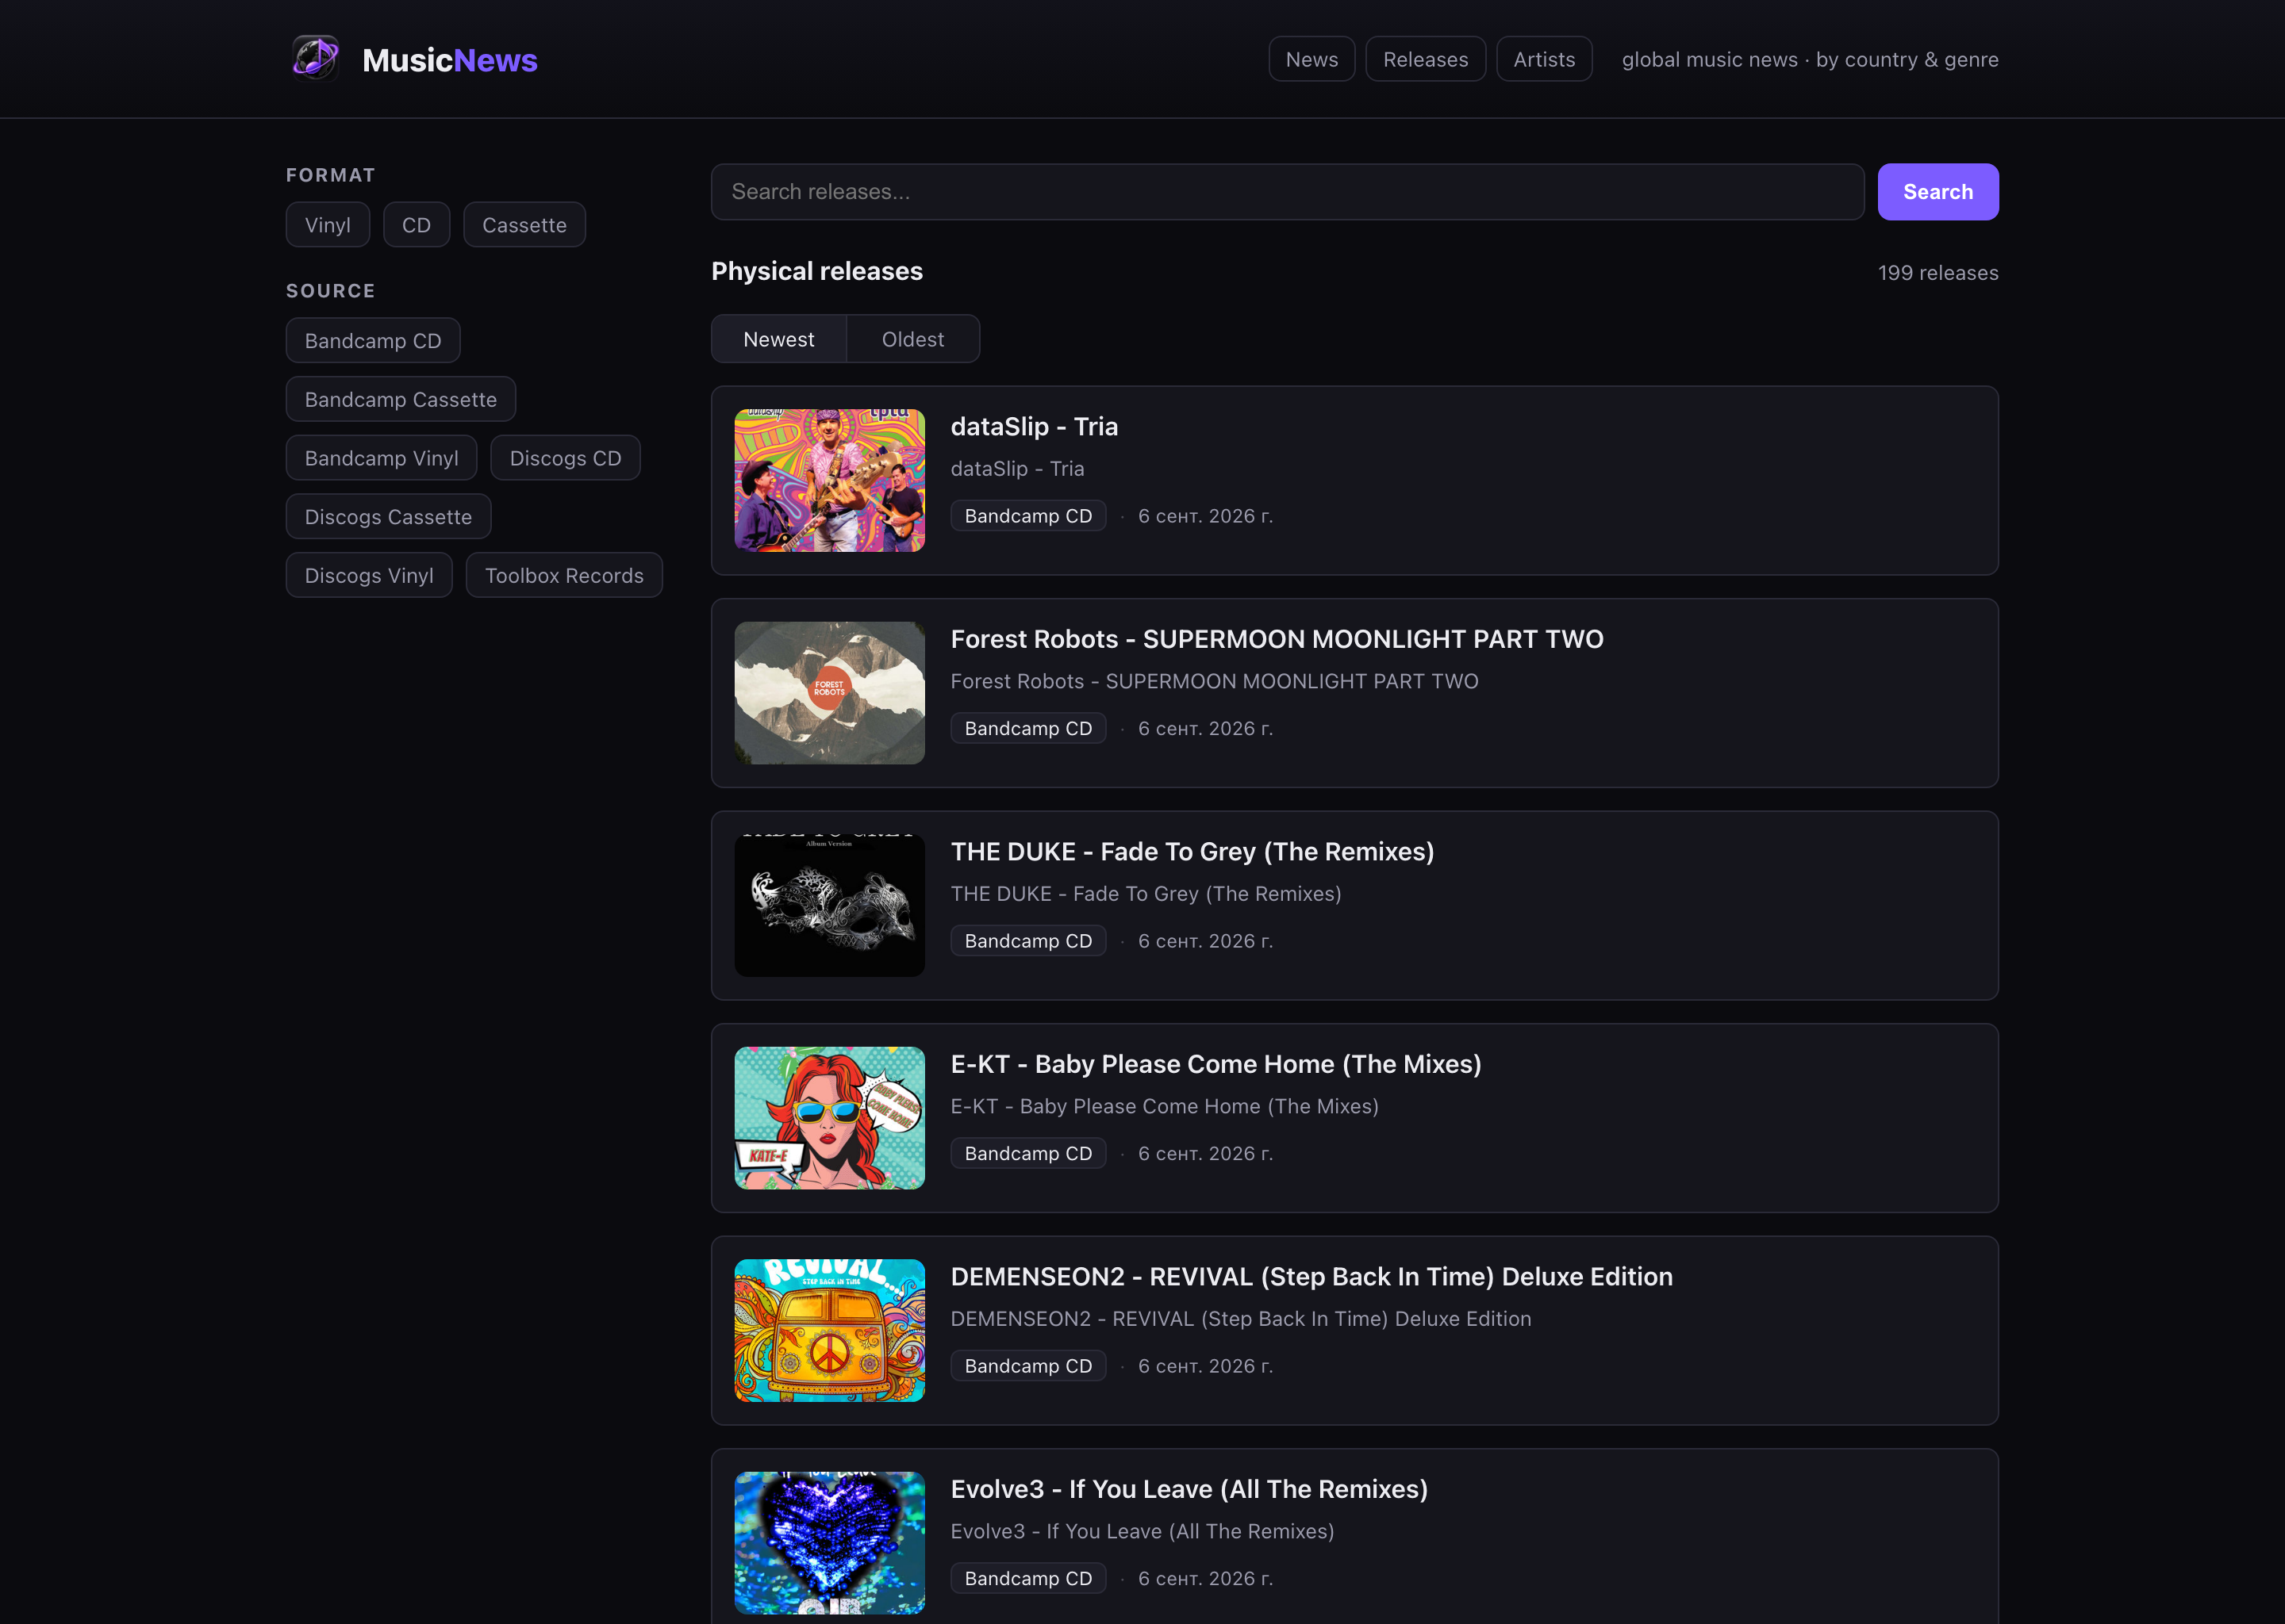Select the Bandcamp CD source filter chip
This screenshot has width=2285, height=1624.
tap(372, 341)
